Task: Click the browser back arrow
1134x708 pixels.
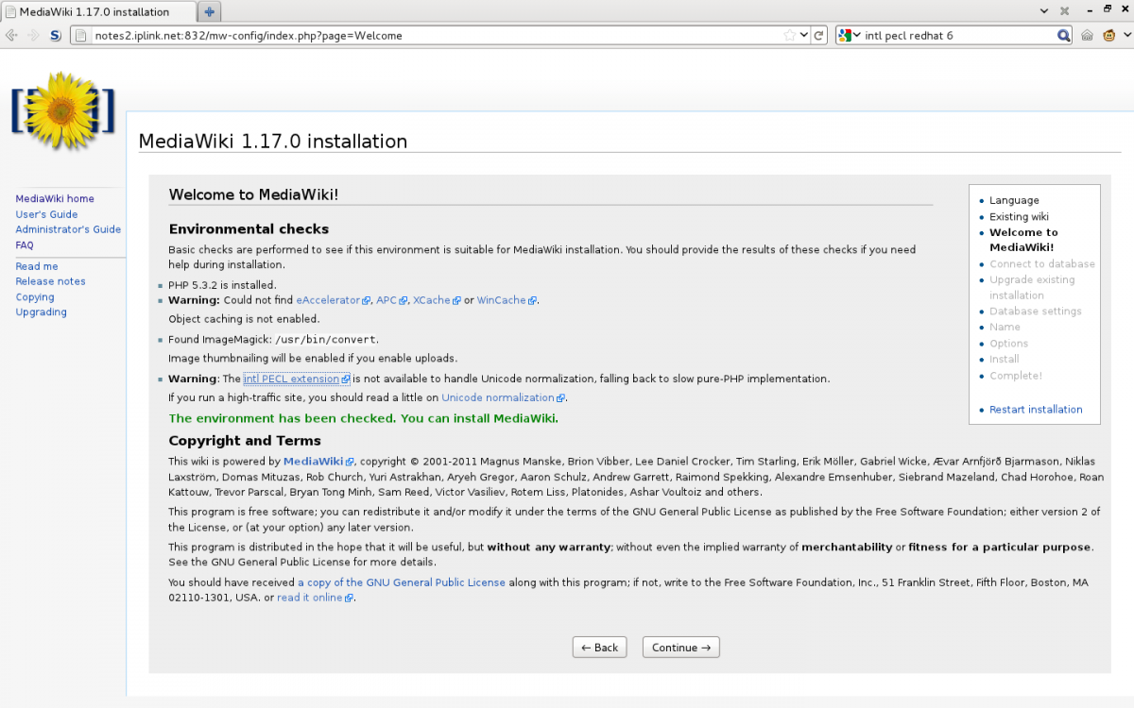Action: [x=11, y=36]
